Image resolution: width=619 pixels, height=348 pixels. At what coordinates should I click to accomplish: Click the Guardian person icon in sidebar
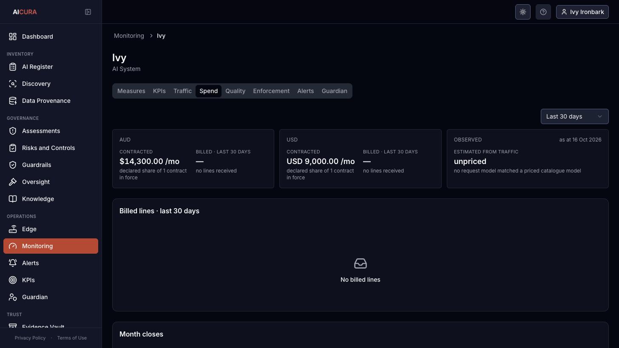click(x=13, y=297)
